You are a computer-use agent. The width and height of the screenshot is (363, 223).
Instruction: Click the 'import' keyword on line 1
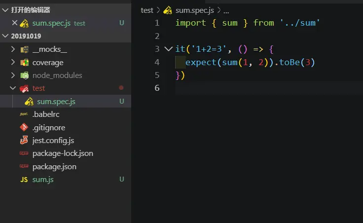coord(190,23)
